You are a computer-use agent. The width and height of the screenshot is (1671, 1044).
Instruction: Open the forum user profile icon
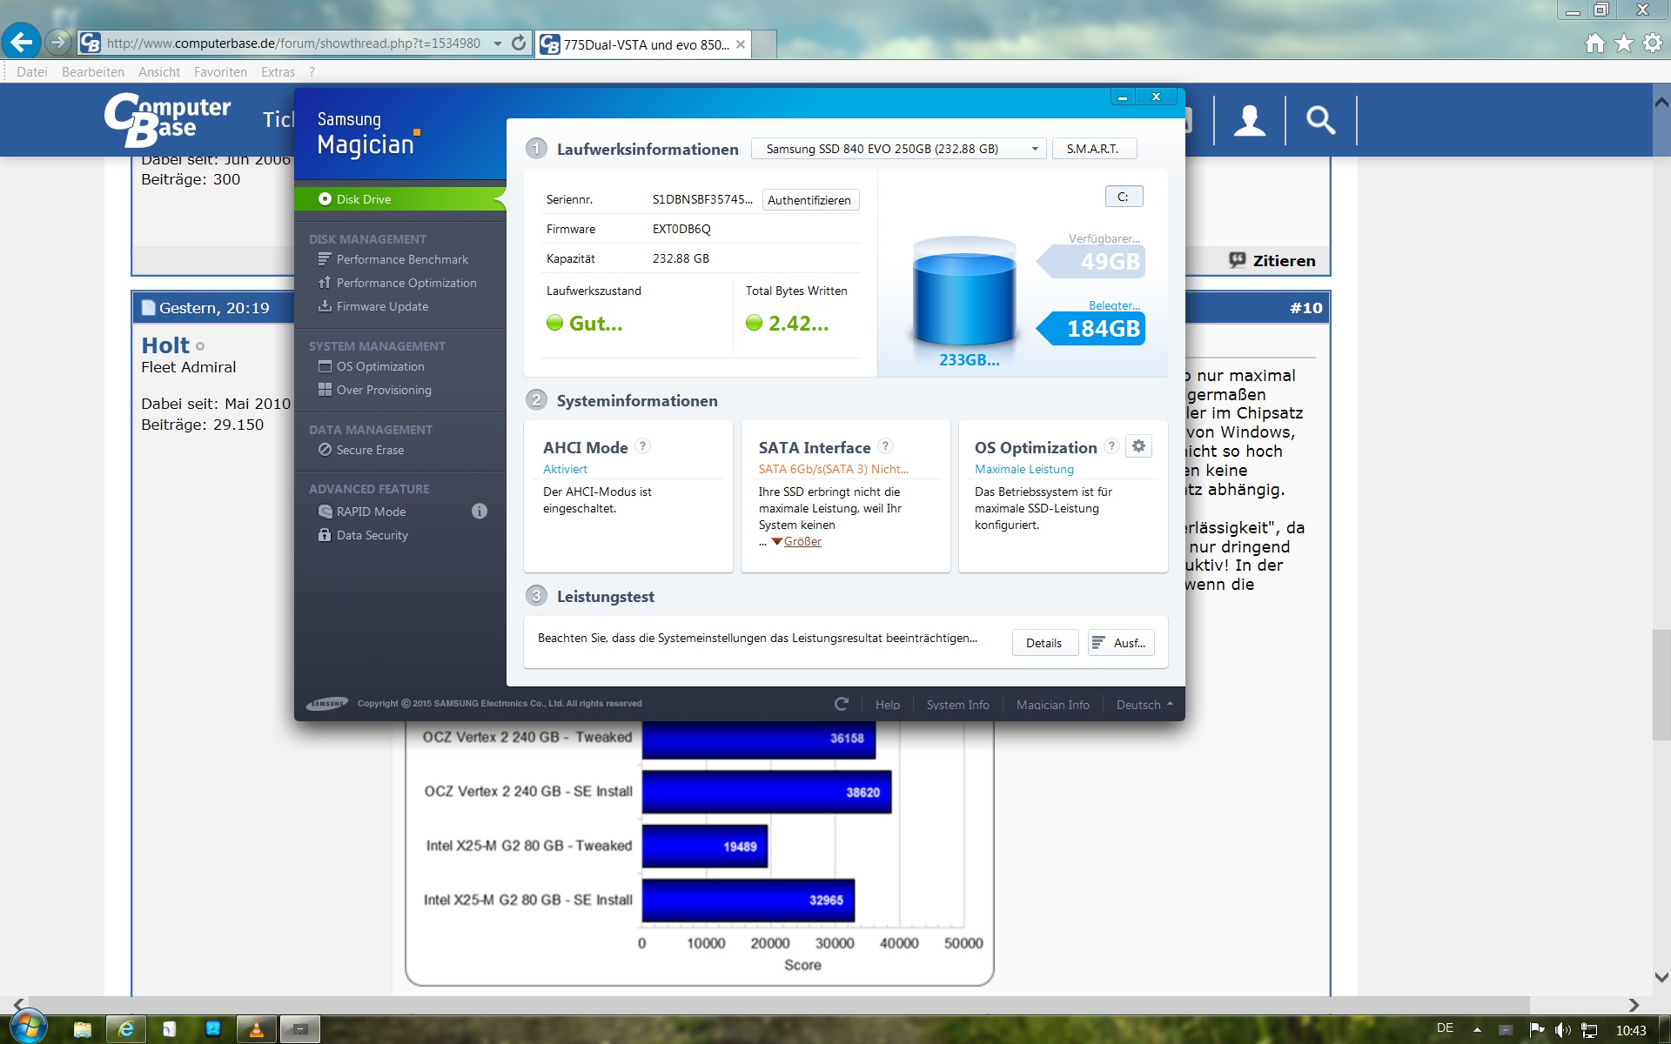click(1249, 120)
